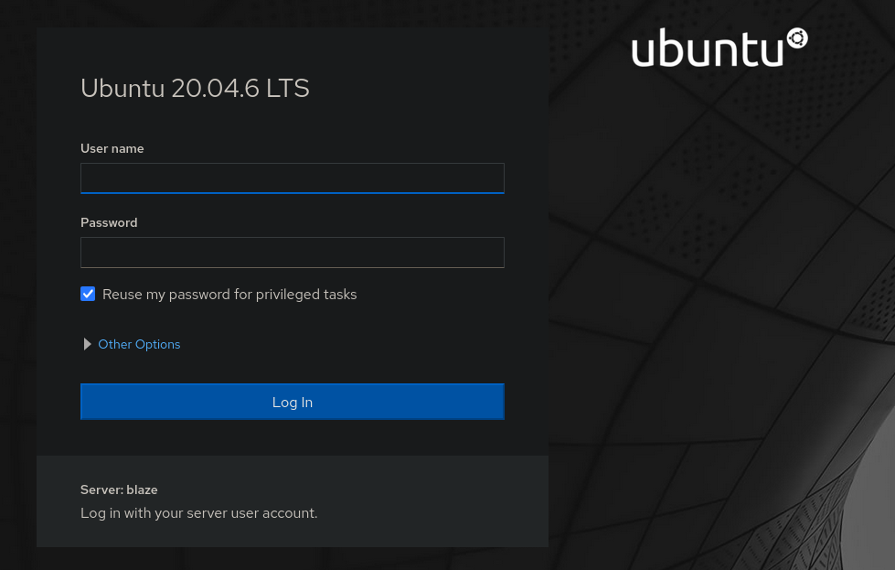Focus the User name input field
This screenshot has width=895, height=570.
(x=293, y=178)
